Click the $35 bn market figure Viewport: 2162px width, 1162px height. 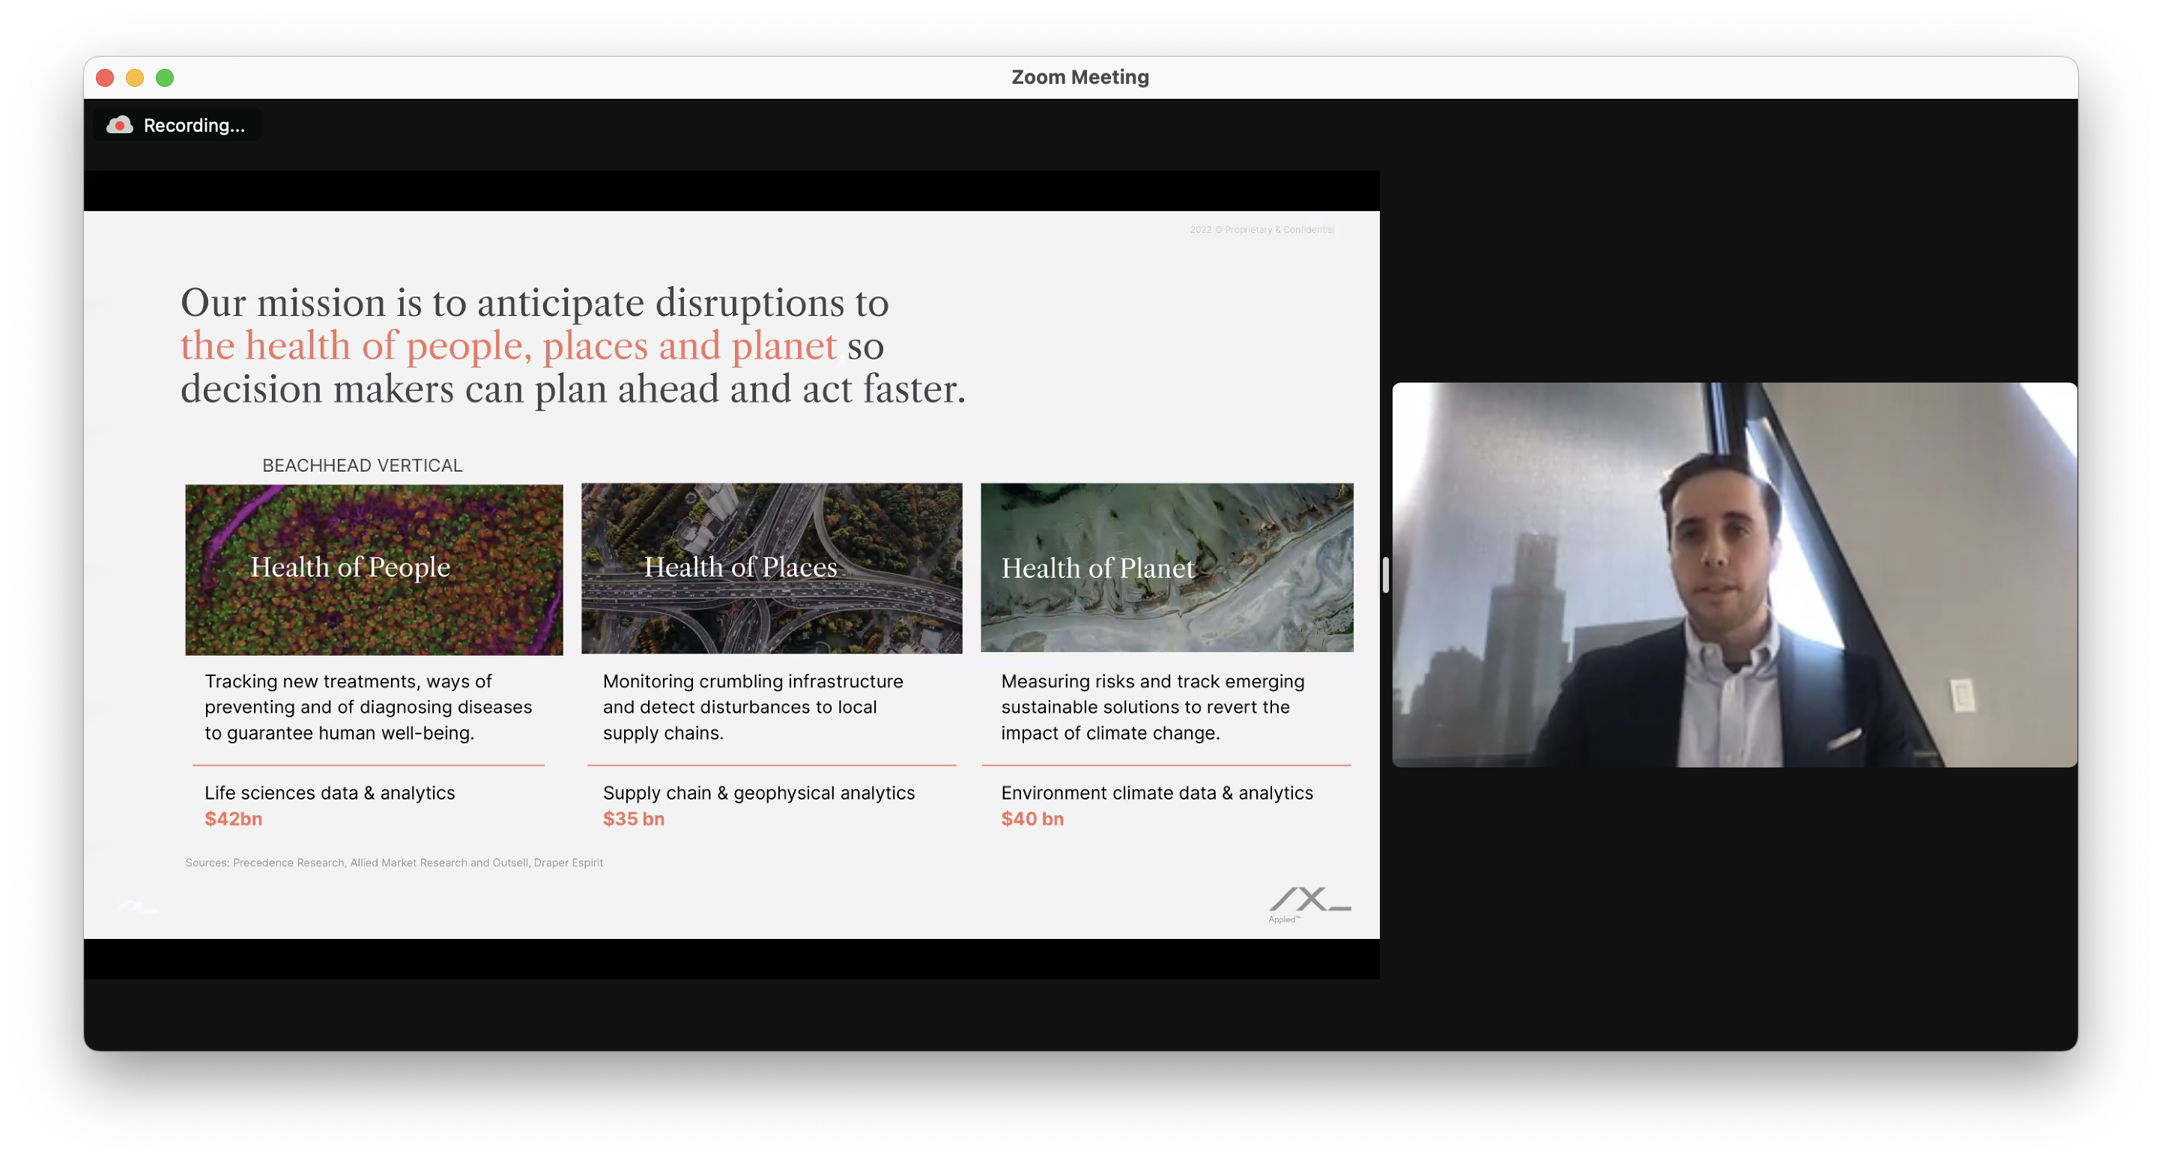tap(633, 819)
